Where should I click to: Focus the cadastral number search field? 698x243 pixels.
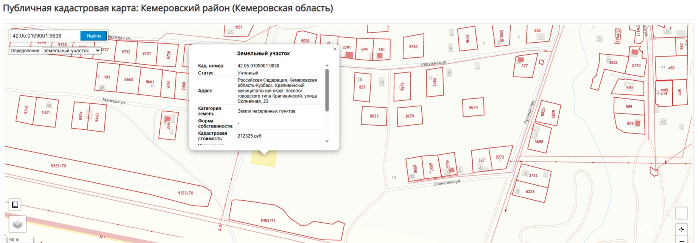(x=44, y=36)
